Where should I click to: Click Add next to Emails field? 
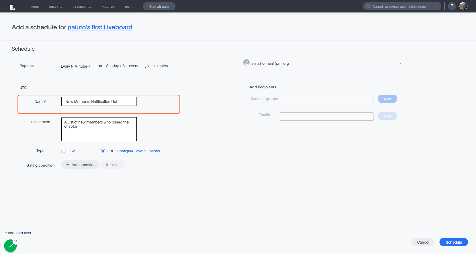387,116
